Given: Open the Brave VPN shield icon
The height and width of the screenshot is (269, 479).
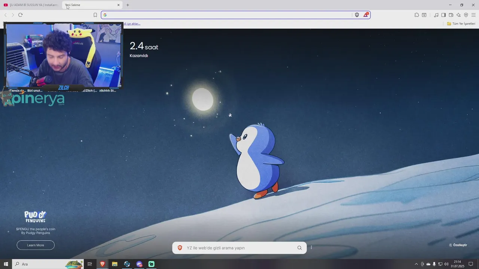Looking at the screenshot, I should pos(466,15).
